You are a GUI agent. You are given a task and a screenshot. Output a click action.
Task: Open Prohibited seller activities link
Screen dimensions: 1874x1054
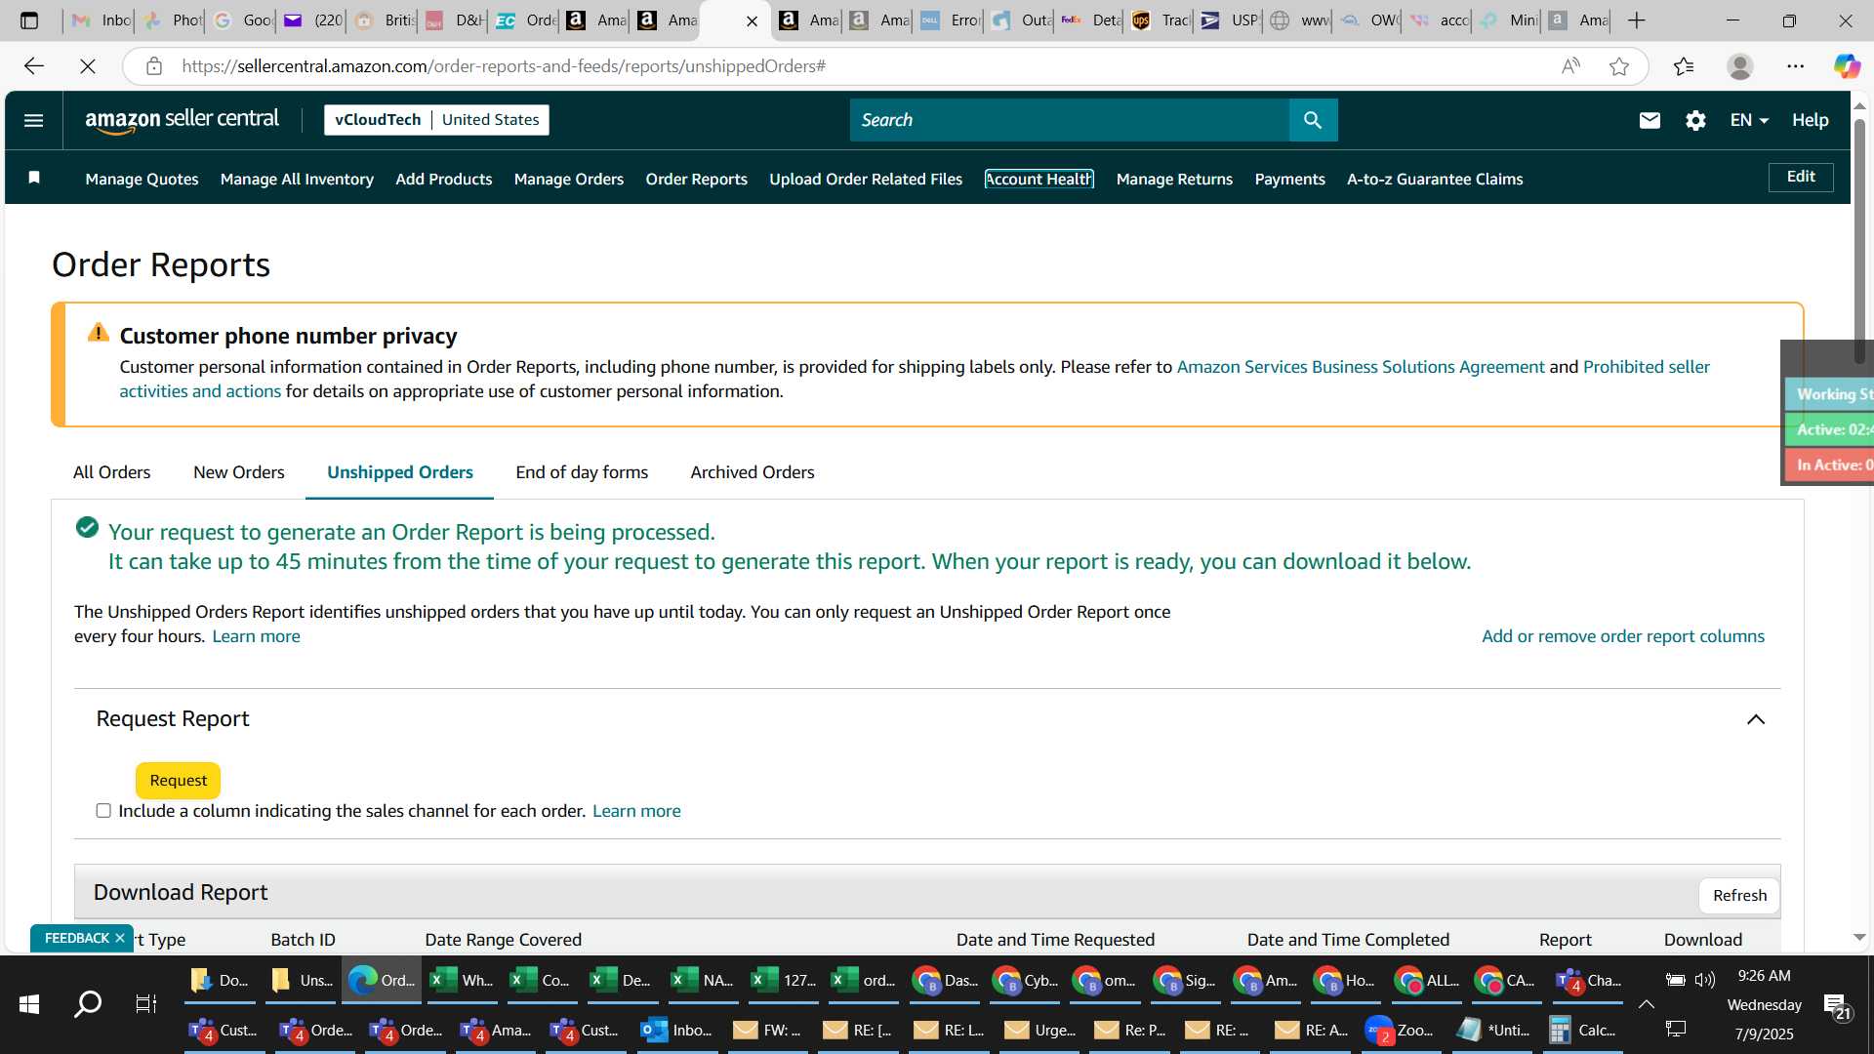1646,367
